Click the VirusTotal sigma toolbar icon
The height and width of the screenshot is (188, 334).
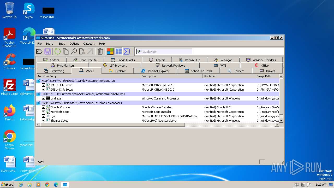pyautogui.click(x=127, y=51)
